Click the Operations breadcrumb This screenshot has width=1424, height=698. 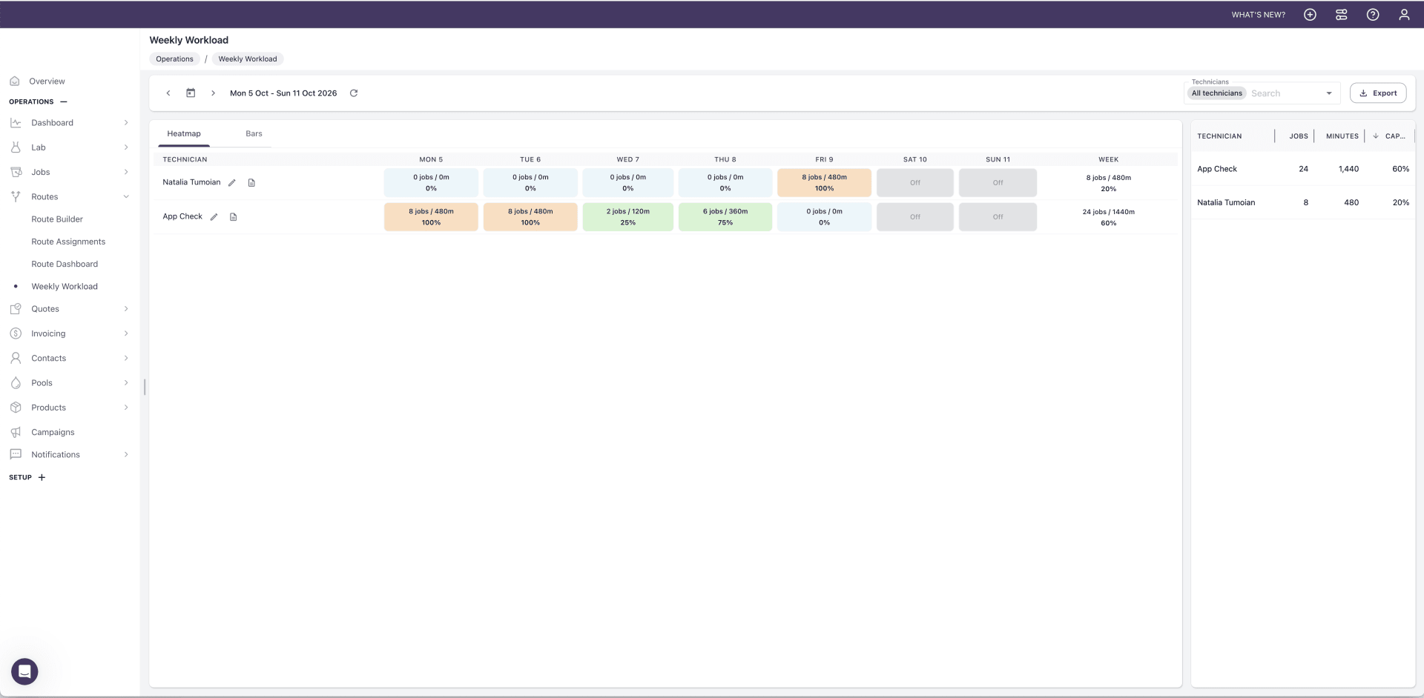point(174,59)
